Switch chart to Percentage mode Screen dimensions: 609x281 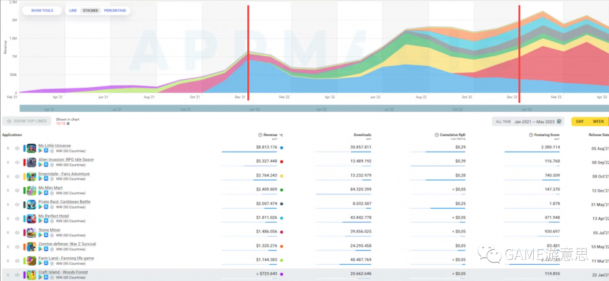pyautogui.click(x=114, y=11)
